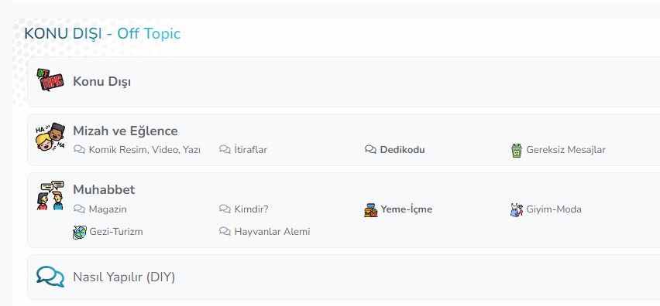Click the Muhabbet chatting people icon
The width and height of the screenshot is (660, 306).
click(50, 195)
